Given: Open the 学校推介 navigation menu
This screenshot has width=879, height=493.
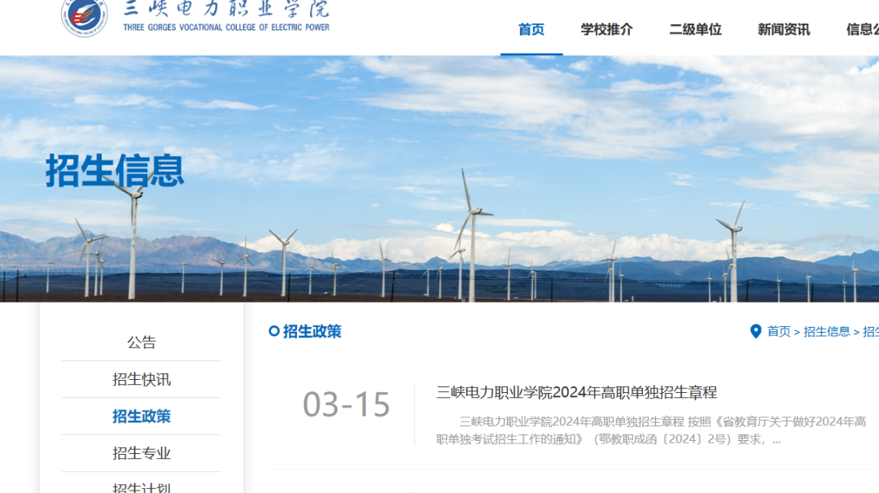Looking at the screenshot, I should click(606, 29).
